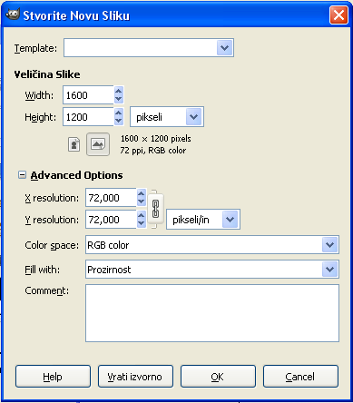Viewport: 353px width, 403px height.
Task: Decrease Height with down arrow
Action: (119, 121)
